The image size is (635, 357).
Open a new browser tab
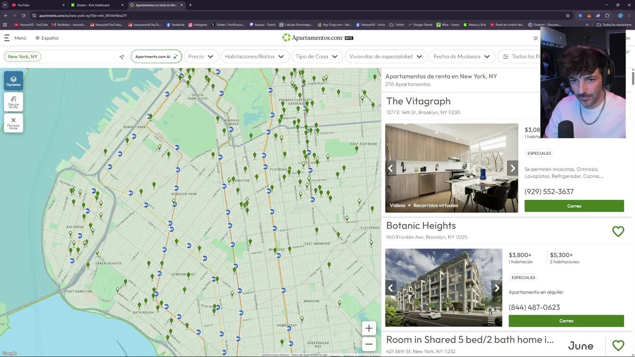(190, 5)
